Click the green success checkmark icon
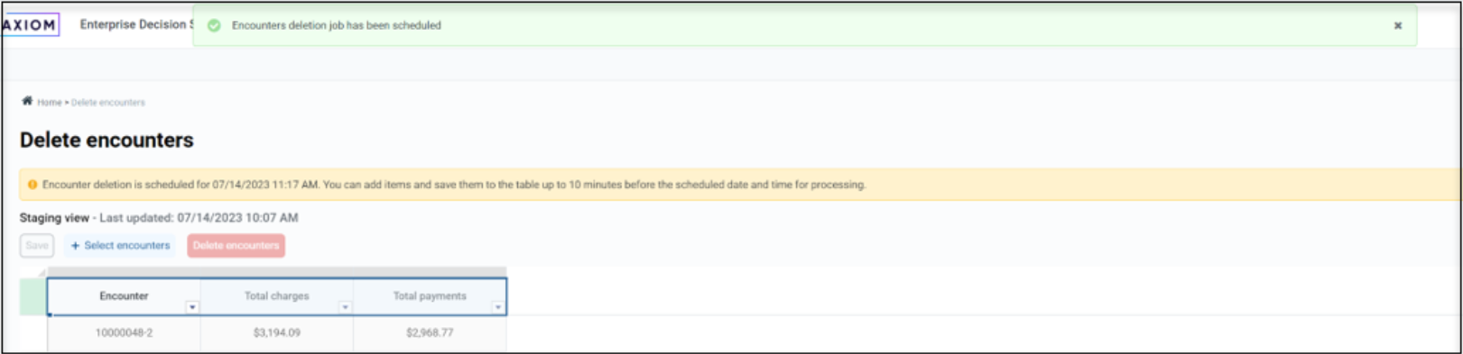This screenshot has width=1463, height=354. pos(214,25)
